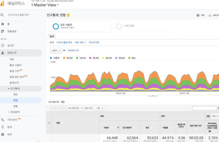Click the olive 65+ legend dot
Screen dimensions: 219x142
pyautogui.click(x=129, y=58)
